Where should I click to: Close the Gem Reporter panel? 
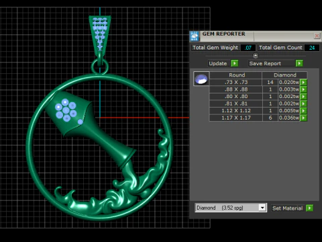pyautogui.click(x=317, y=36)
